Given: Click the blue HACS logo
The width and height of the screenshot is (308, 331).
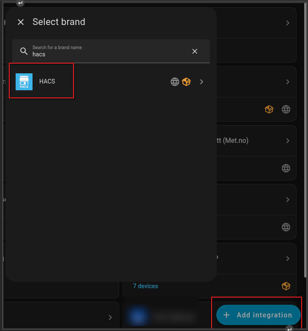Looking at the screenshot, I should coord(24,81).
